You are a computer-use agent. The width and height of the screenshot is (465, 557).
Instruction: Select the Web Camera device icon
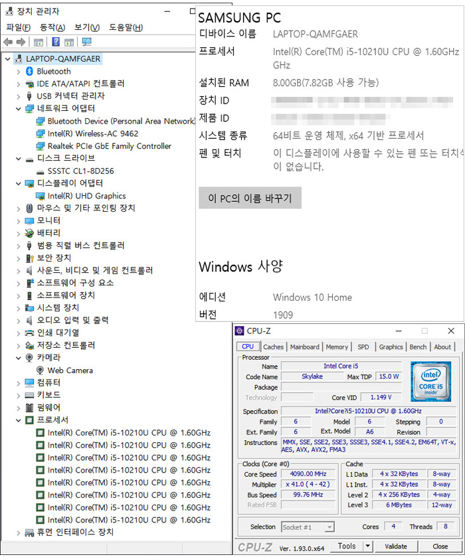pos(40,370)
